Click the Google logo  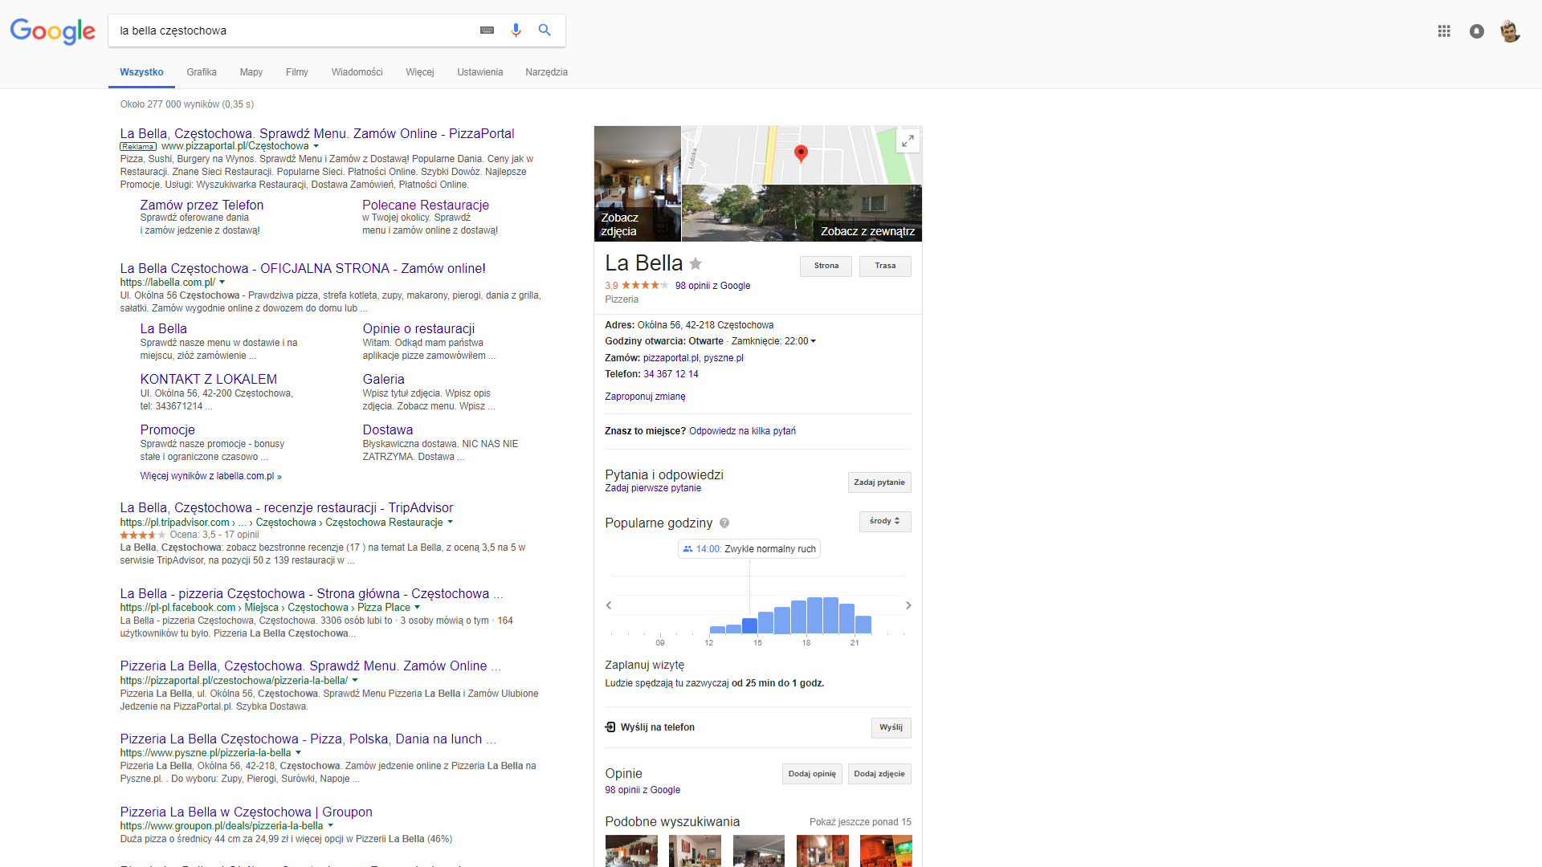52,31
